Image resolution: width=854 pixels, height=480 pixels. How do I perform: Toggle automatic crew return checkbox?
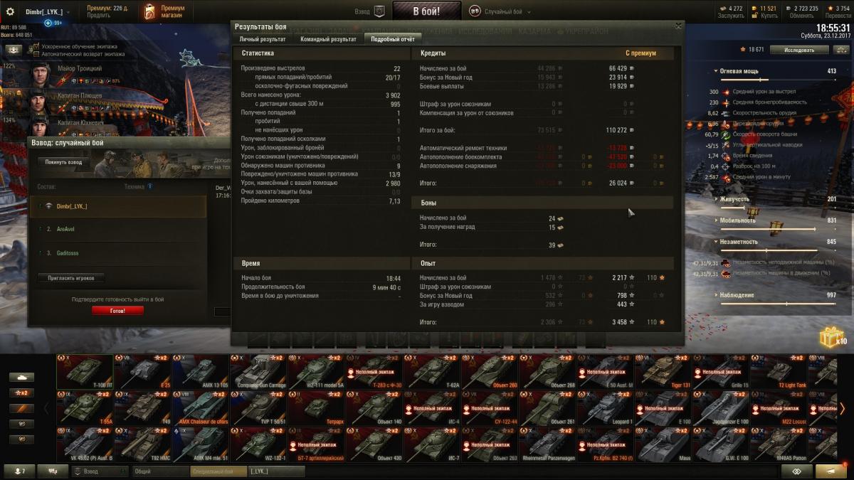point(36,54)
